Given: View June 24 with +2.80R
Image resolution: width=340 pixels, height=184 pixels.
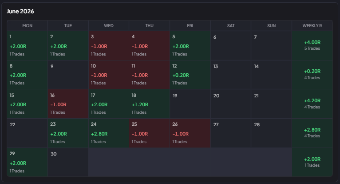Looking at the screenshot, I should [x=109, y=133].
